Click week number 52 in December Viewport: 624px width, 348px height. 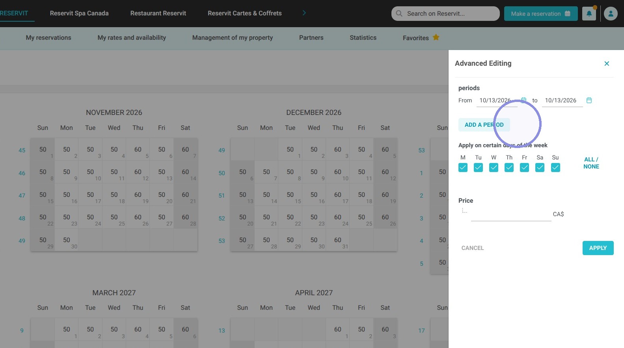tap(222, 218)
